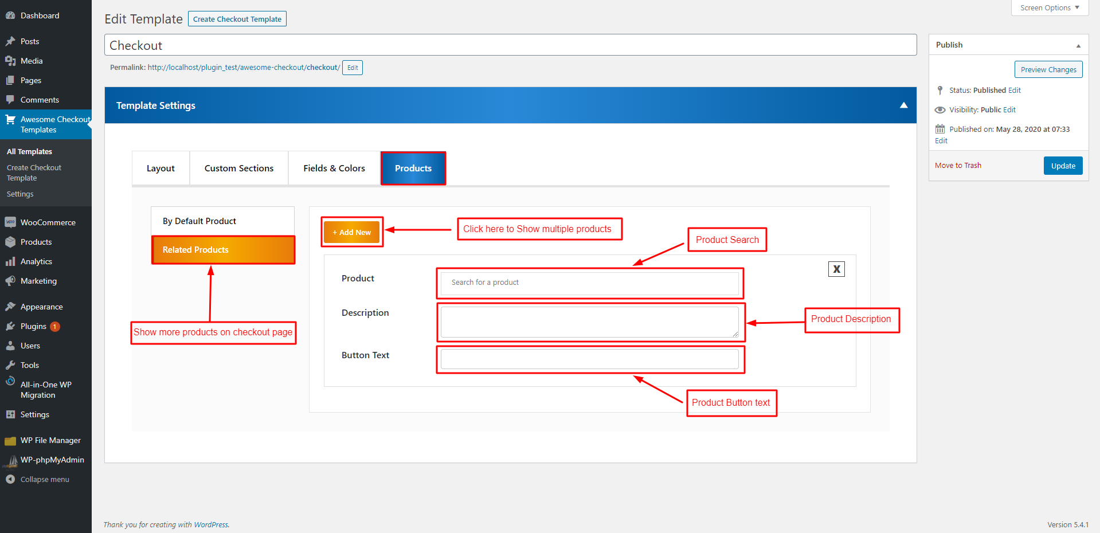Edit the Public visibility link
The width and height of the screenshot is (1100, 533).
(x=1009, y=109)
